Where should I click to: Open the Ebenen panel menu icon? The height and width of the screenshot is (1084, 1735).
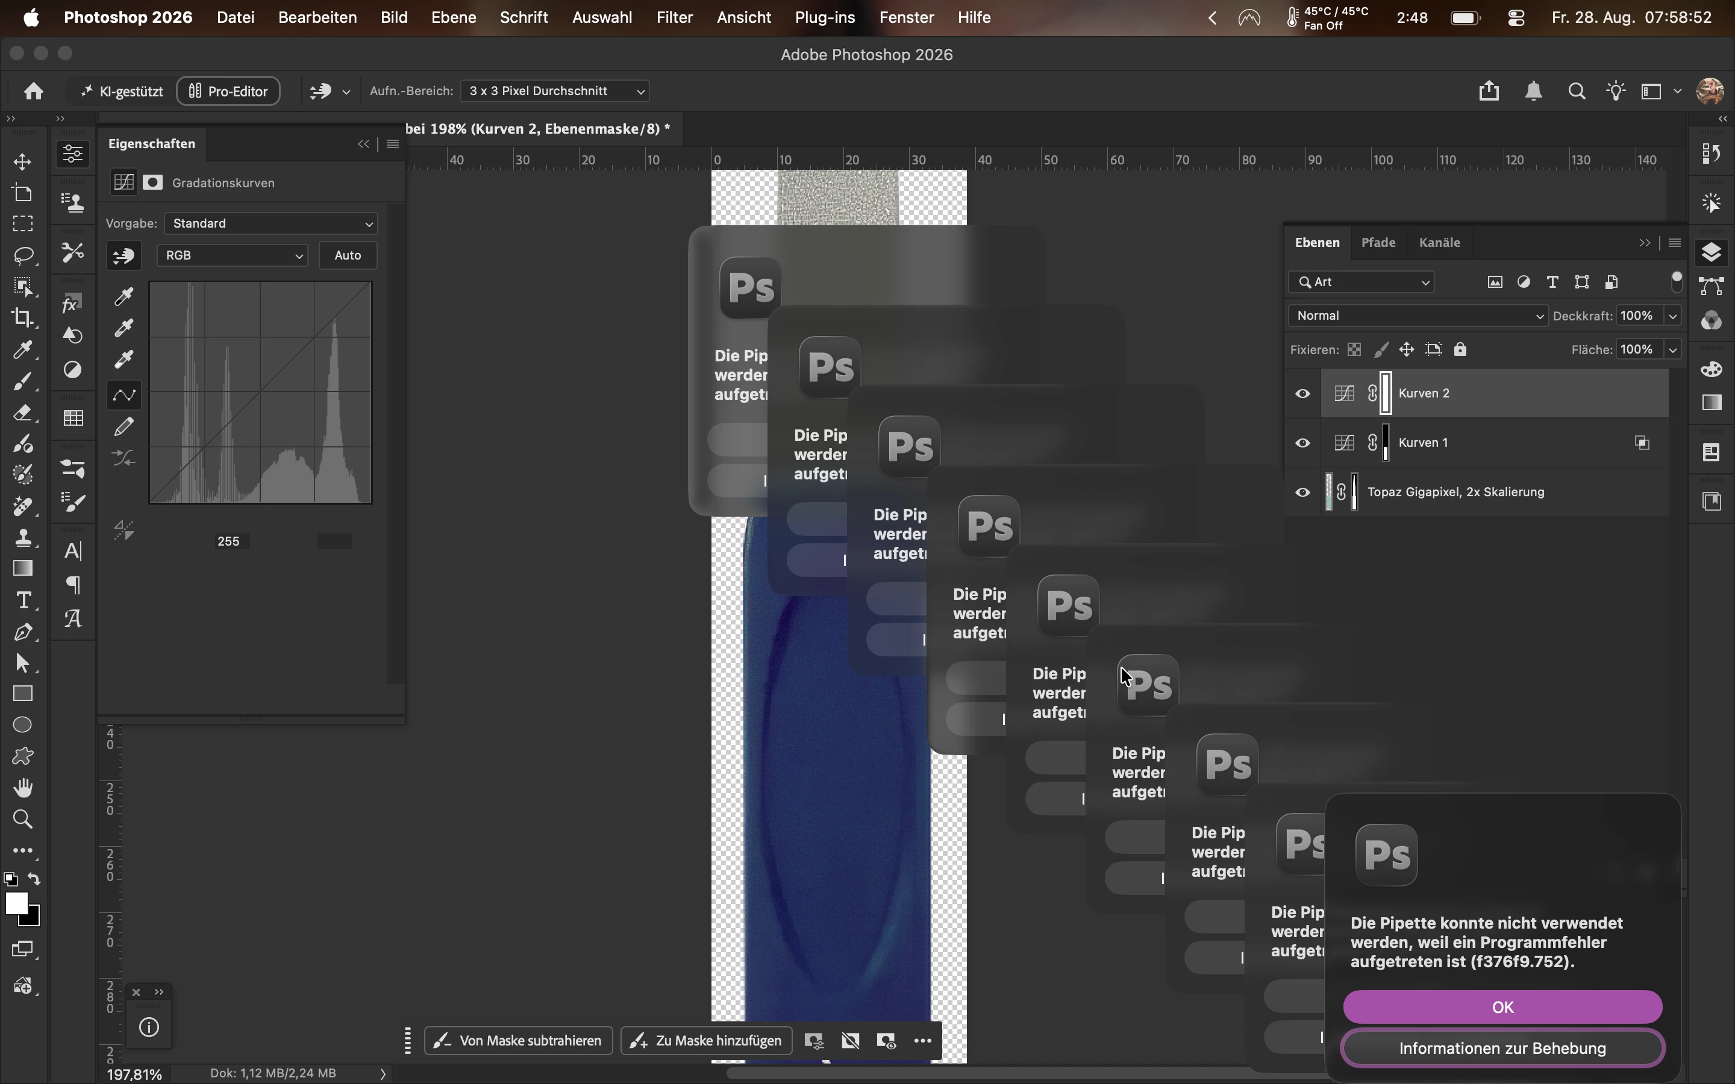click(x=1675, y=243)
